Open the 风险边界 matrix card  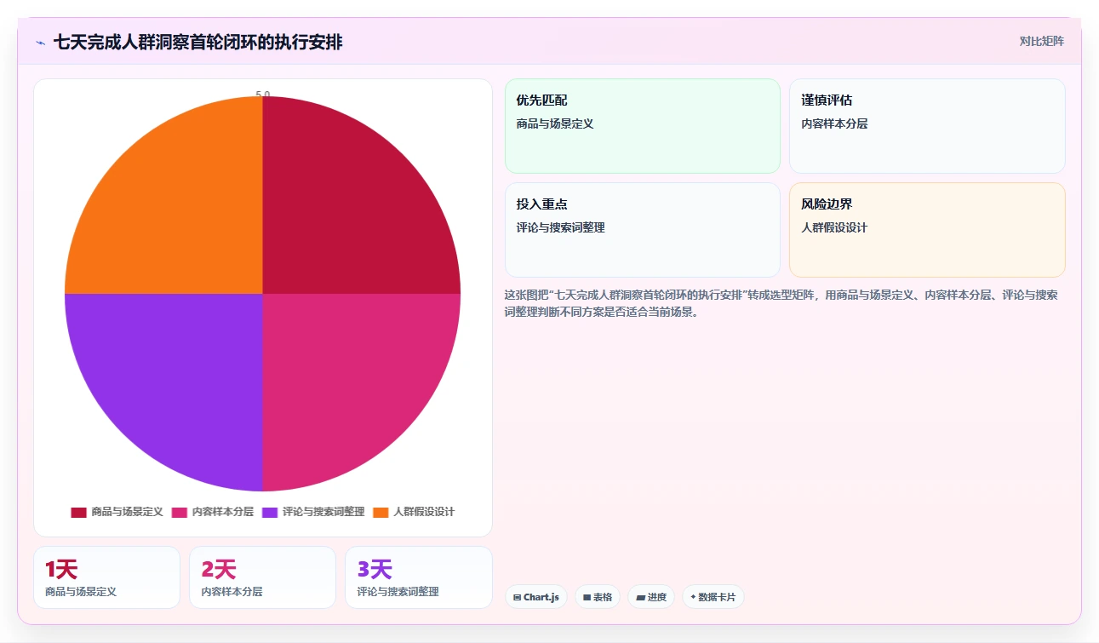pos(927,230)
